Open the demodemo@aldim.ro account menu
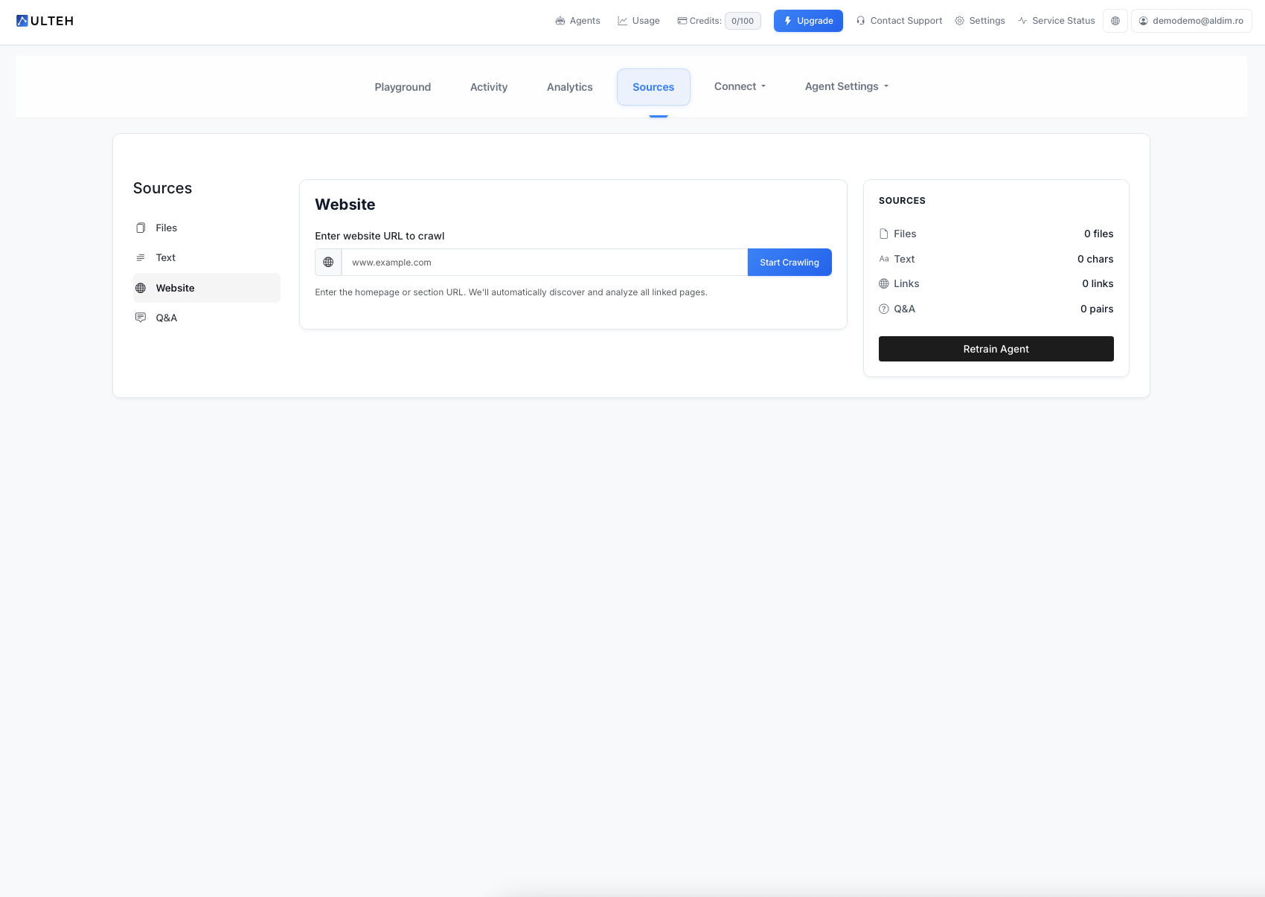Screen dimensions: 1265x897 (1191, 21)
